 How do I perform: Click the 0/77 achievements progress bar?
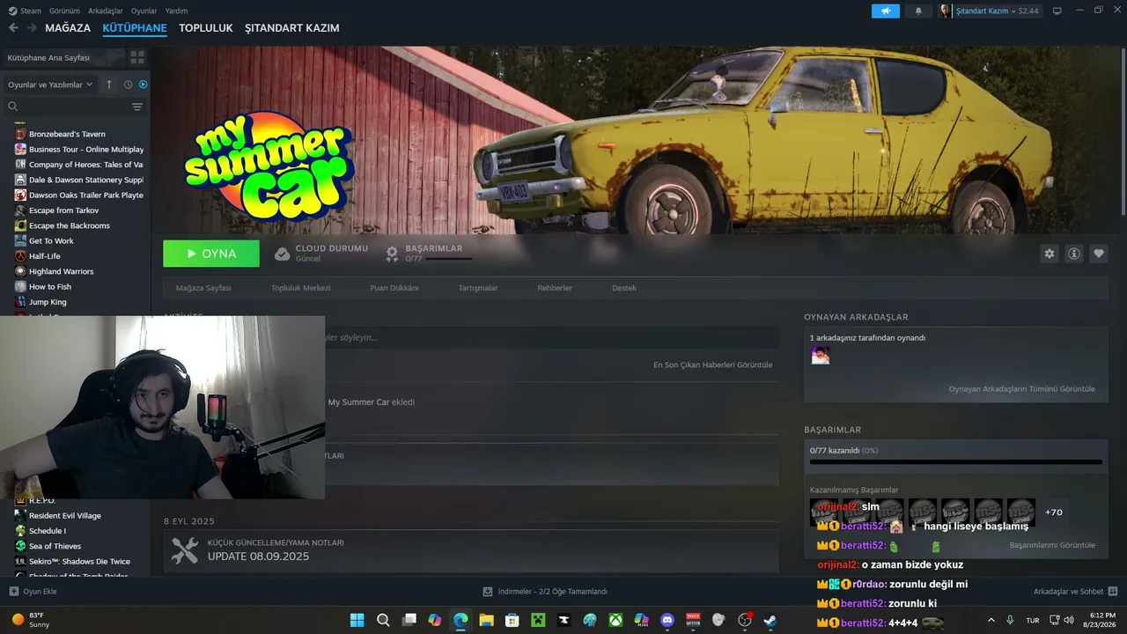(x=956, y=461)
